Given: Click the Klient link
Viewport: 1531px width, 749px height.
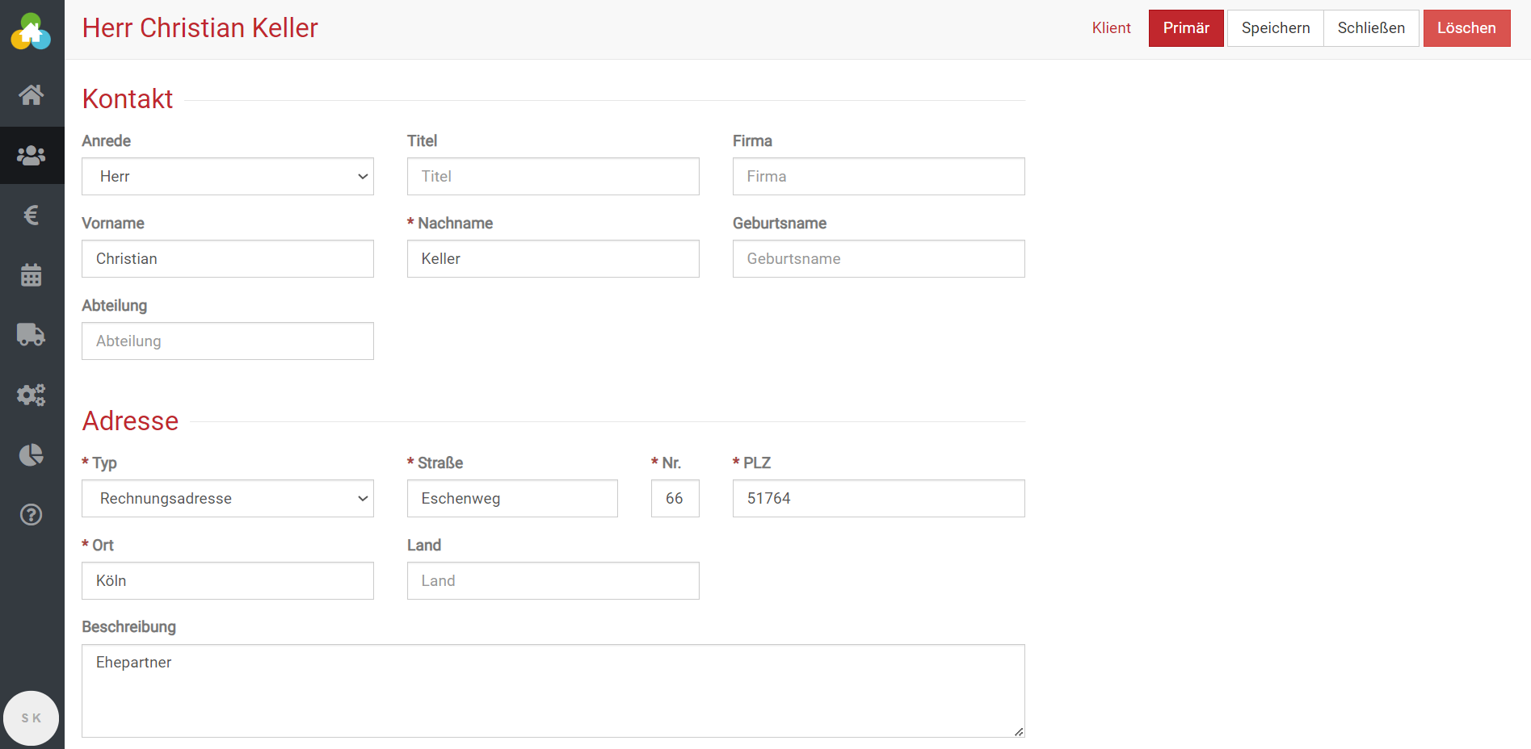Looking at the screenshot, I should click(1111, 28).
